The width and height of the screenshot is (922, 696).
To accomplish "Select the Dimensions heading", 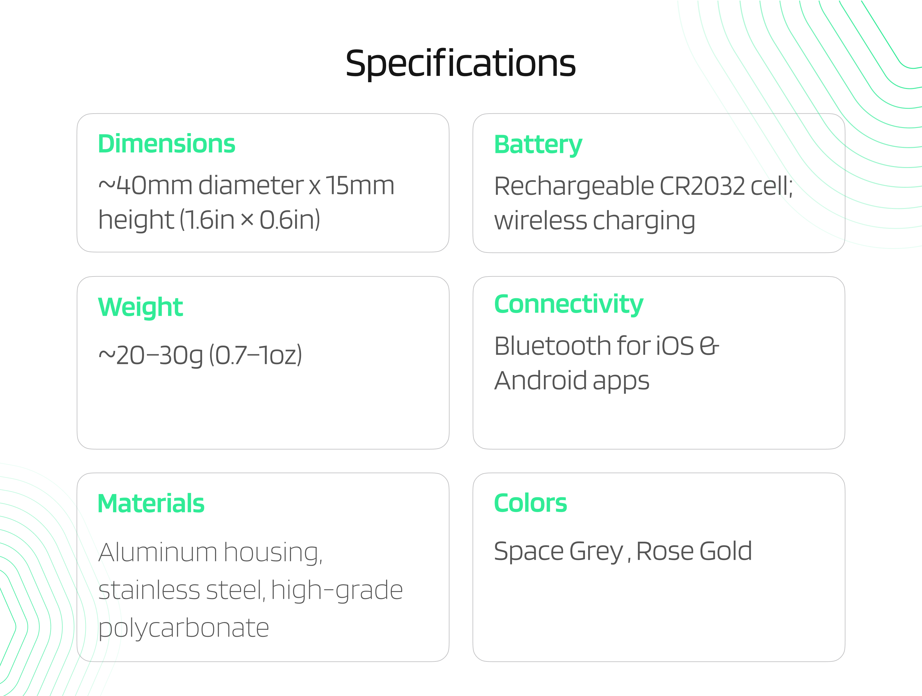I will pyautogui.click(x=166, y=144).
